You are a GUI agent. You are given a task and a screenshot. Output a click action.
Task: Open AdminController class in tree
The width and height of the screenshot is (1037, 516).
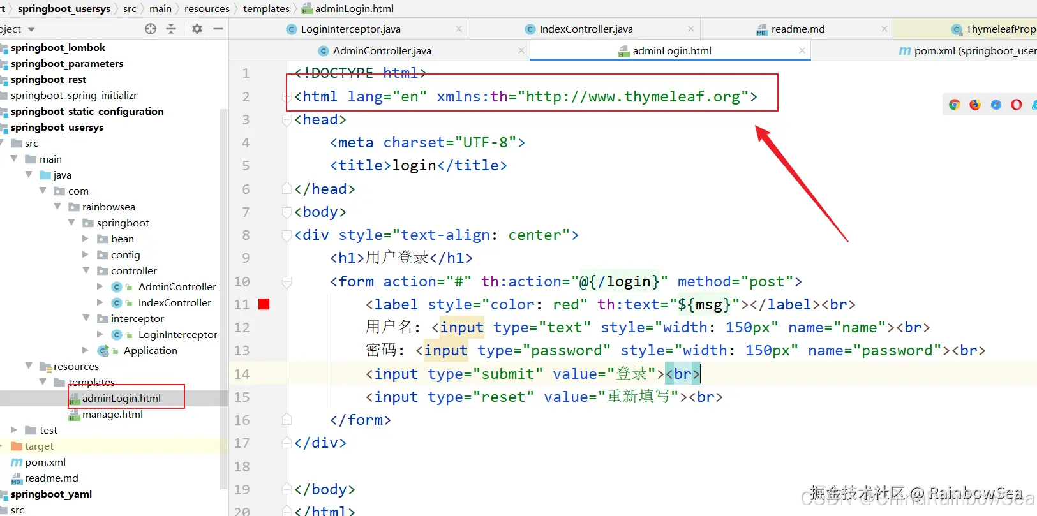(177, 286)
